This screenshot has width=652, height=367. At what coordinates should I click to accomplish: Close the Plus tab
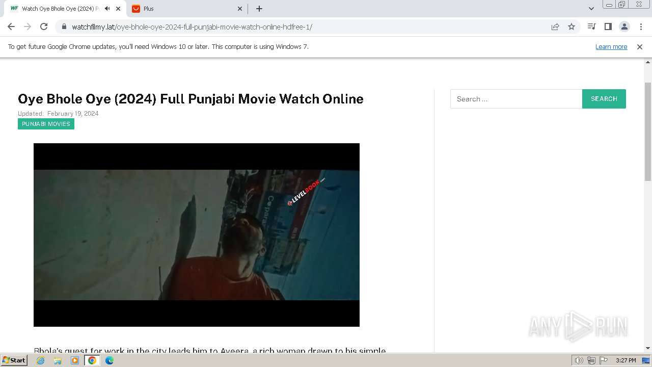pos(240,9)
